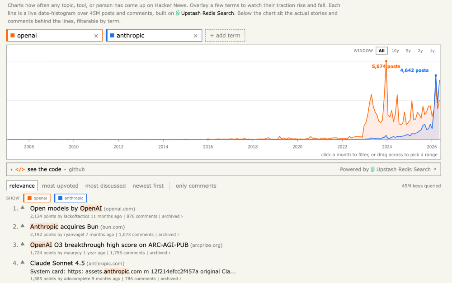Switch to the newest first tab
This screenshot has width=452, height=283.
(x=148, y=186)
